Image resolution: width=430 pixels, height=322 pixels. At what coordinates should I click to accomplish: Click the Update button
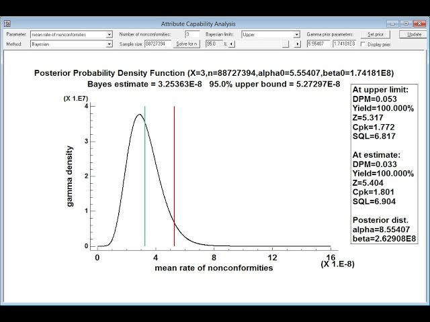click(x=414, y=34)
